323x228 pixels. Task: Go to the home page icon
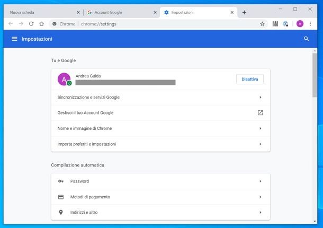point(41,24)
